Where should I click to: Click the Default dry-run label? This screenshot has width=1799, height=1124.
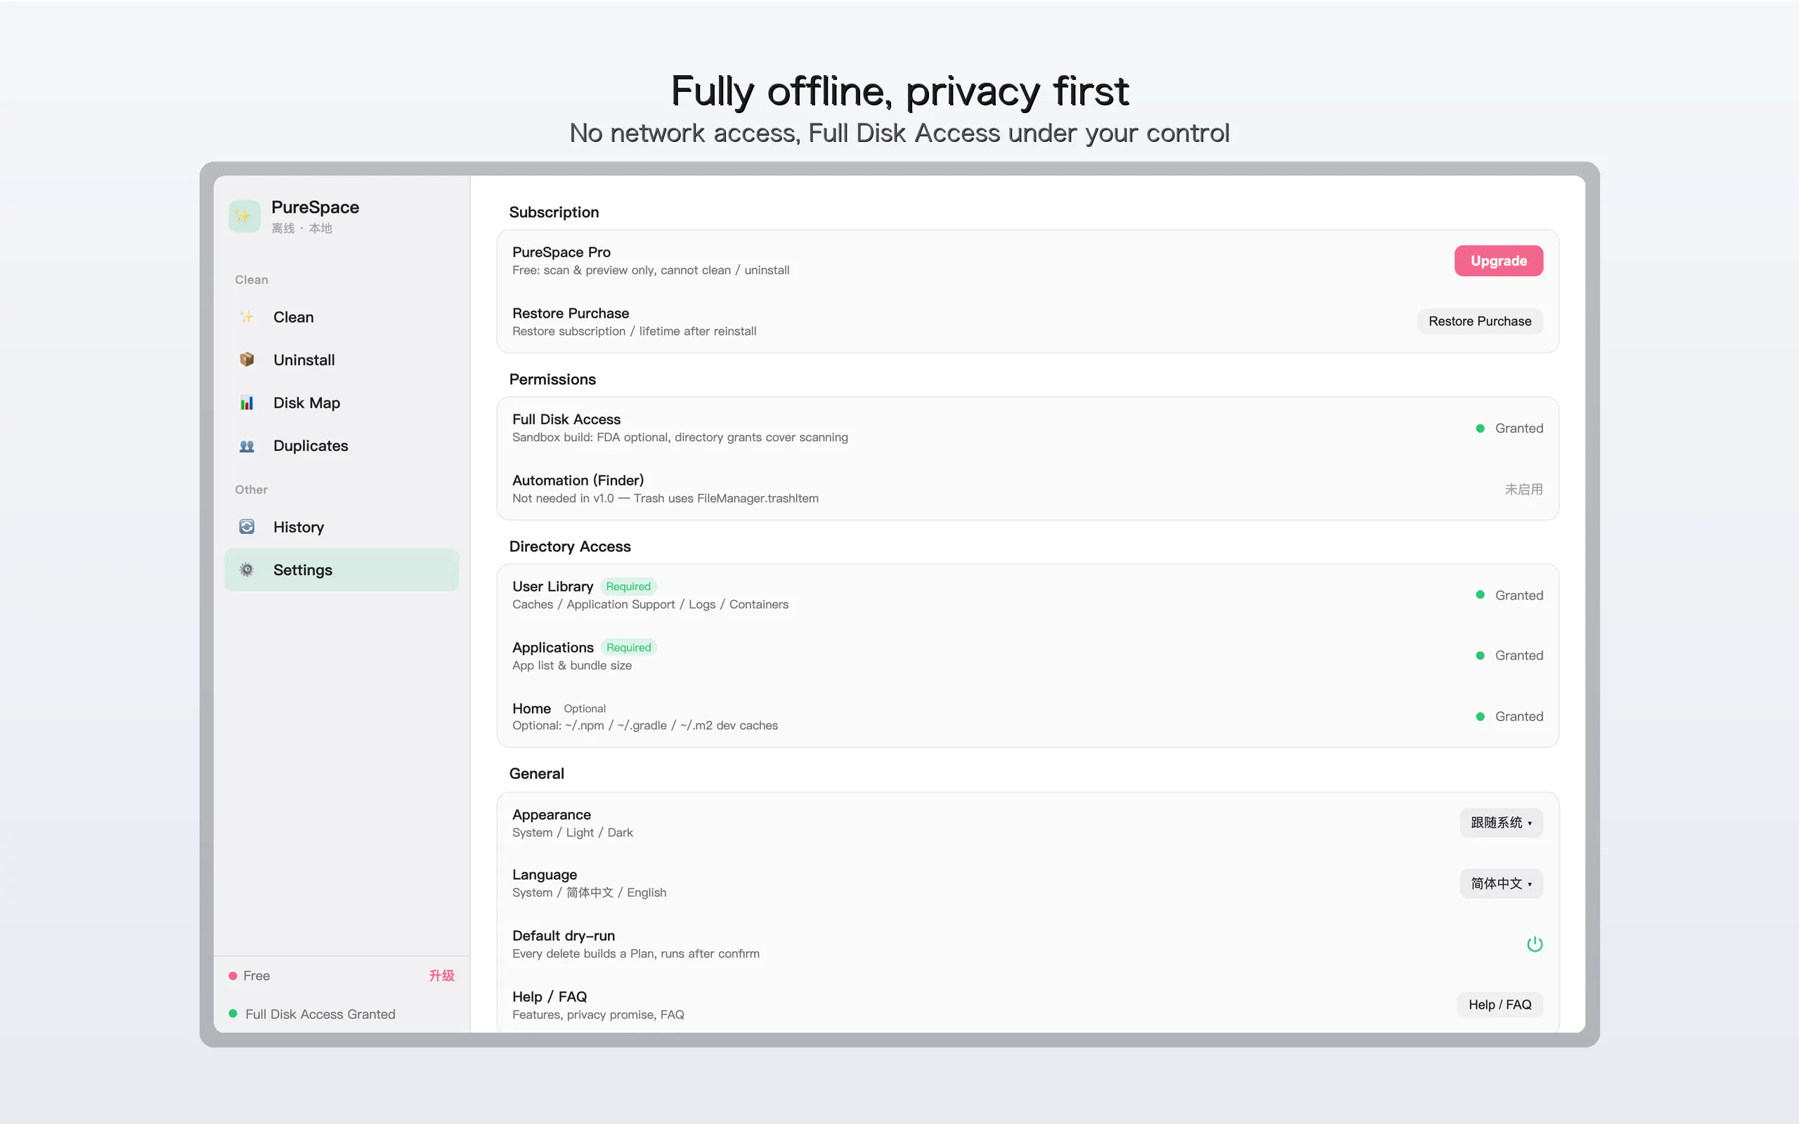(564, 936)
